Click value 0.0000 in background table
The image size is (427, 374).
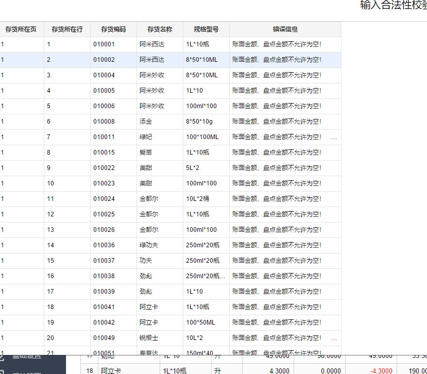pyautogui.click(x=331, y=371)
